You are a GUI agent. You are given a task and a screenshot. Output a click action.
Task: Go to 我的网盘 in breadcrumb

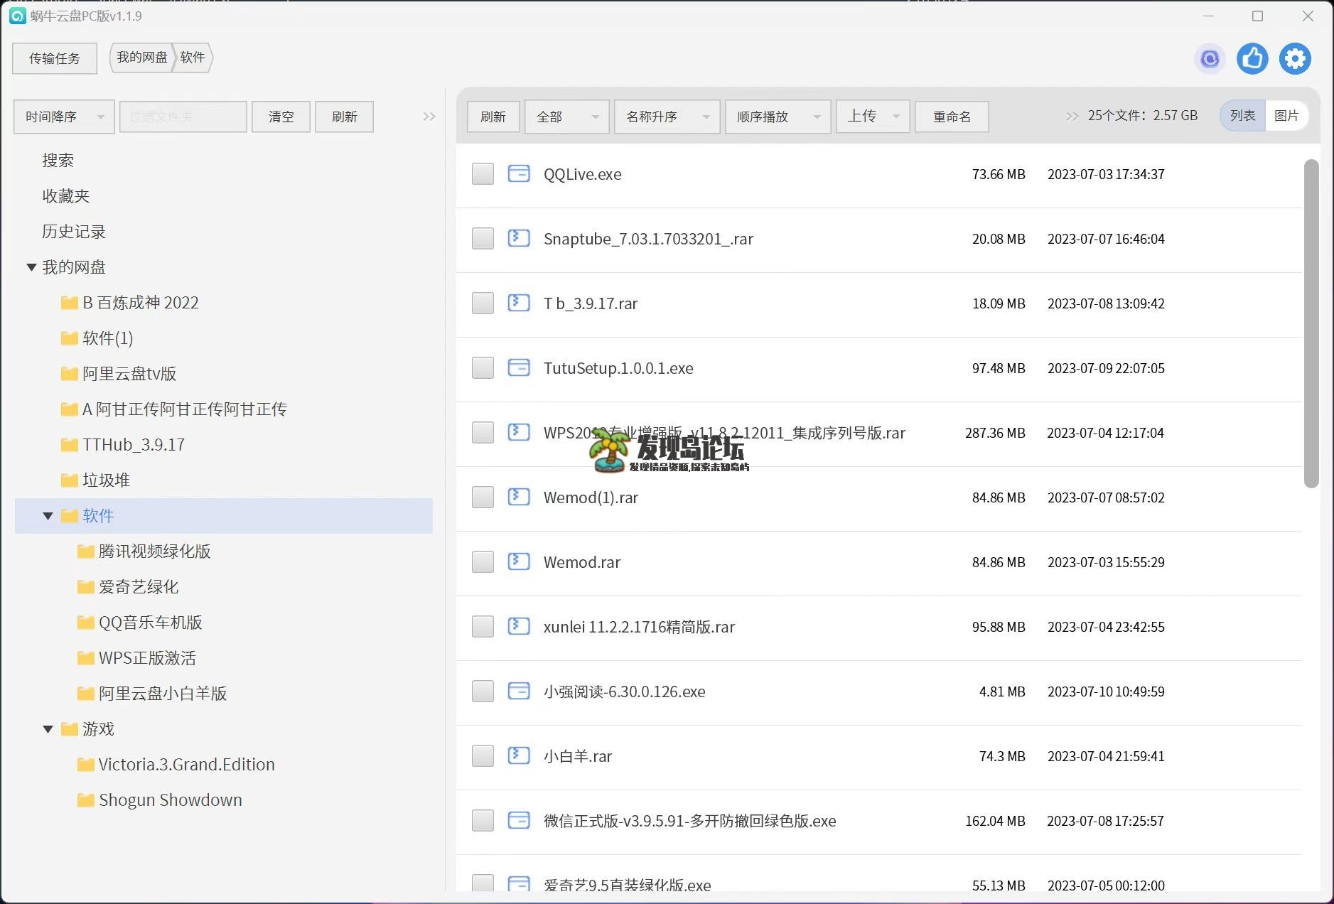142,58
